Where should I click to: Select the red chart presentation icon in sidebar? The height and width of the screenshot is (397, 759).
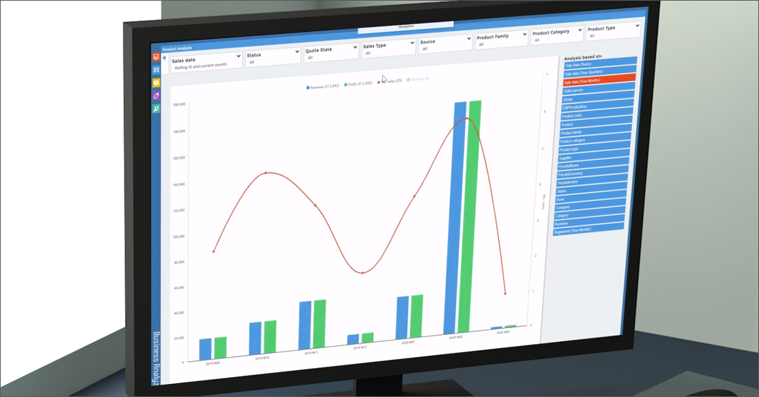tap(156, 59)
